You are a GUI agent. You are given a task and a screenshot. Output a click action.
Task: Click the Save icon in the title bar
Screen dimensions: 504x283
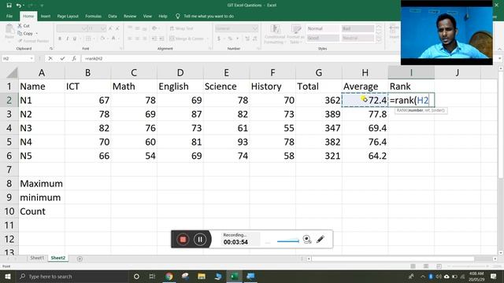pyautogui.click(x=9, y=6)
